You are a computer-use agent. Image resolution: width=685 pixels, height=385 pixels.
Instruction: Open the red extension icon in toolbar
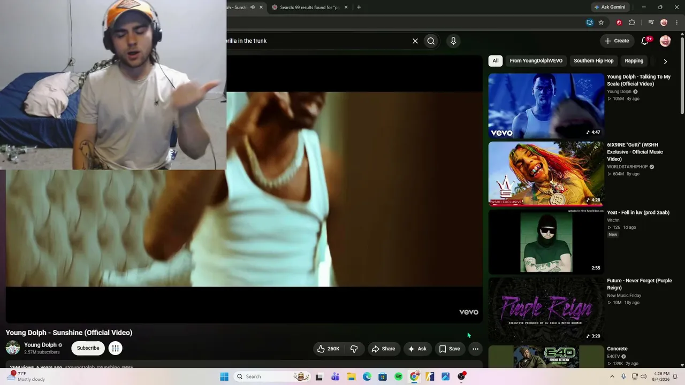pyautogui.click(x=619, y=22)
